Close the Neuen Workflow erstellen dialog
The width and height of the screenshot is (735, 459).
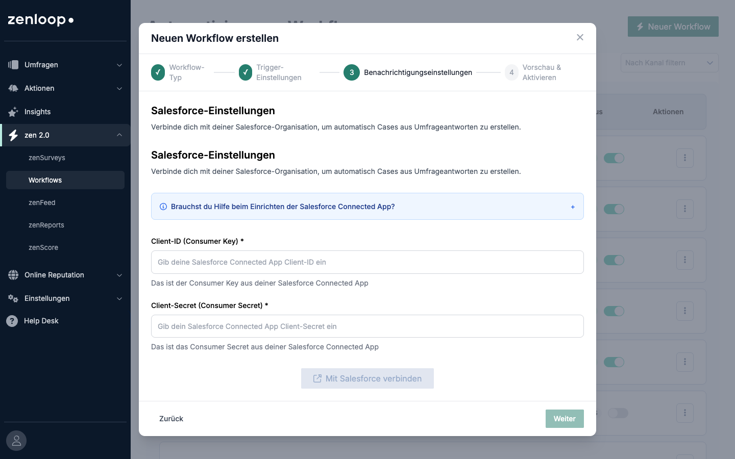pyautogui.click(x=580, y=37)
